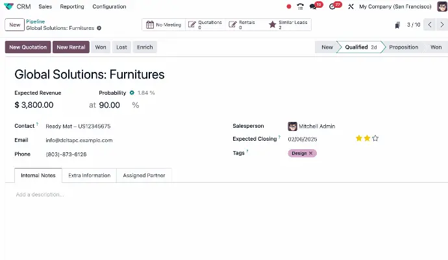Viewport: 448px width, 260px height.
Task: Set priority to three stars
Action: pos(375,138)
